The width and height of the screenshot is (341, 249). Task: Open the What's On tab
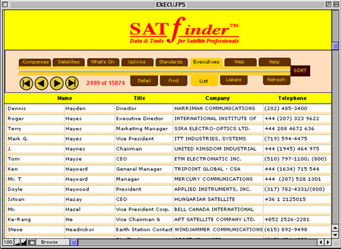click(x=103, y=62)
